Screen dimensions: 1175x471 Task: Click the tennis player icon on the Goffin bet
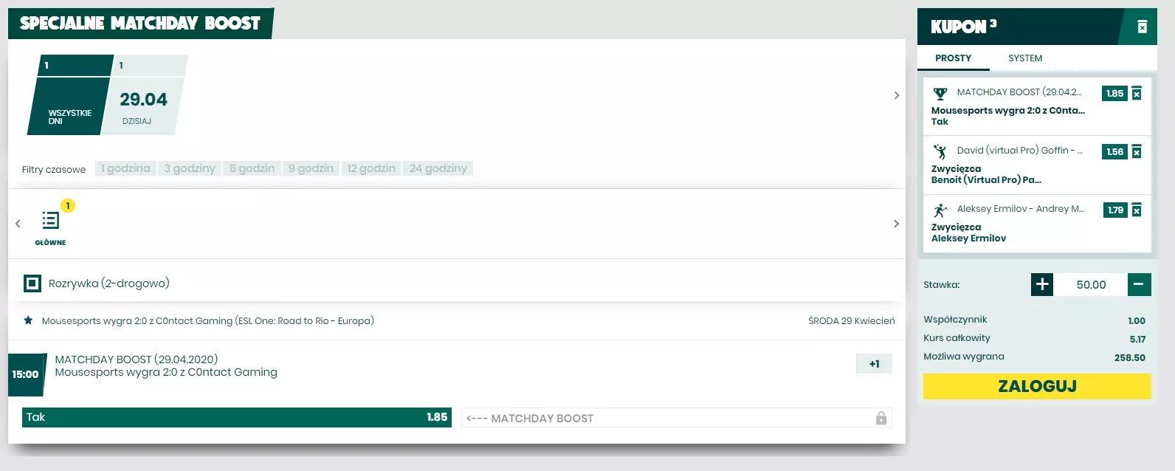940,151
